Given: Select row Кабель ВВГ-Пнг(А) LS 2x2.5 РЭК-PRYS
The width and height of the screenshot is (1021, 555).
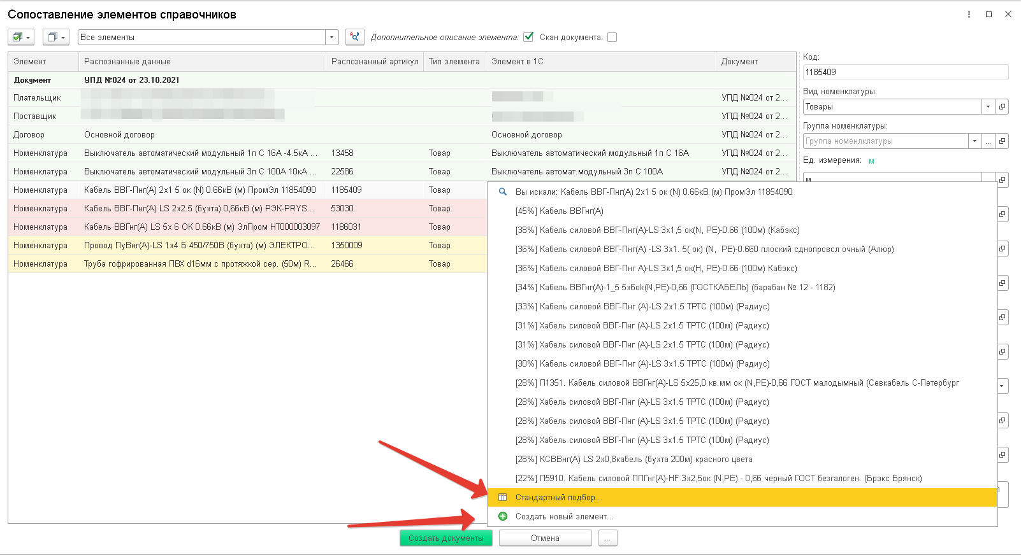Looking at the screenshot, I should [x=247, y=208].
